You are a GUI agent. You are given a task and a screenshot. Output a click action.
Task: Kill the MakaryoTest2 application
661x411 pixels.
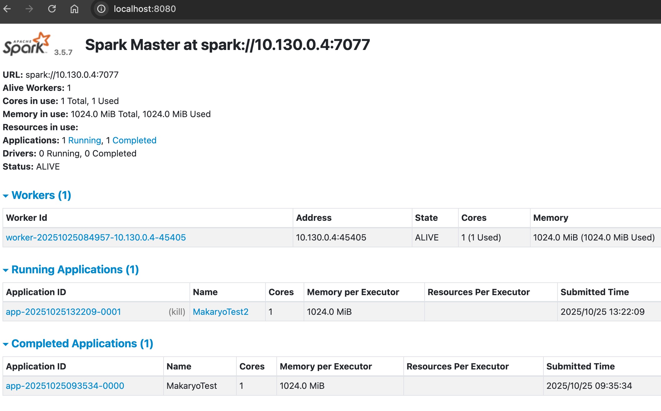coord(177,312)
